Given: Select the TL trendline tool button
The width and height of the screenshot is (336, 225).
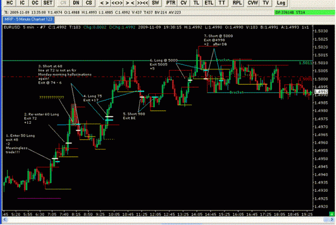Looking at the screenshot, I should [196, 3].
